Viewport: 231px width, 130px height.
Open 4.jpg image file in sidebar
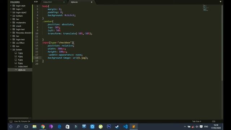pyautogui.click(x=20, y=56)
